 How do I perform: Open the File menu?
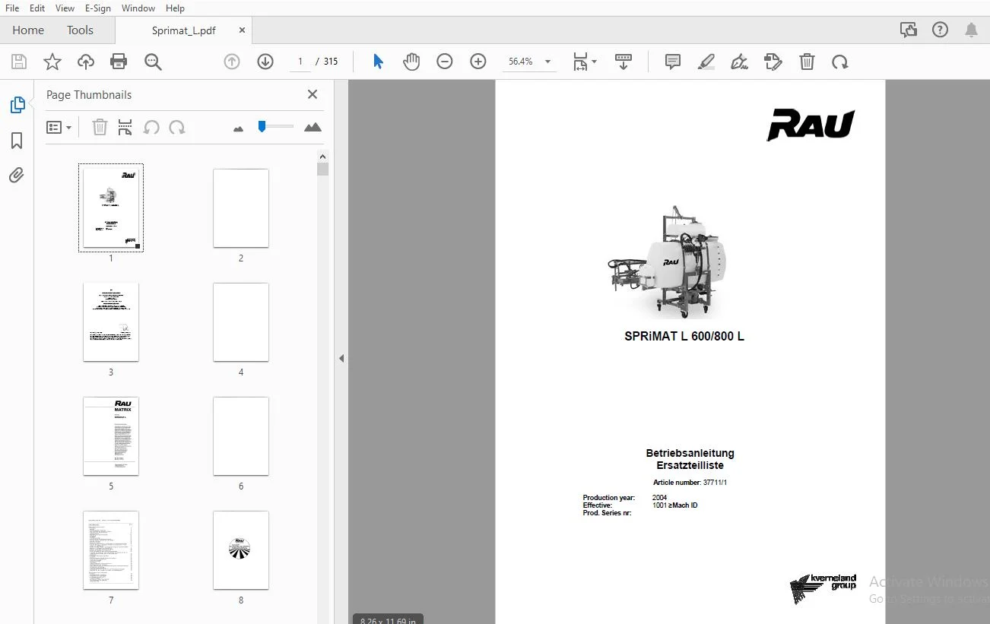pos(12,8)
